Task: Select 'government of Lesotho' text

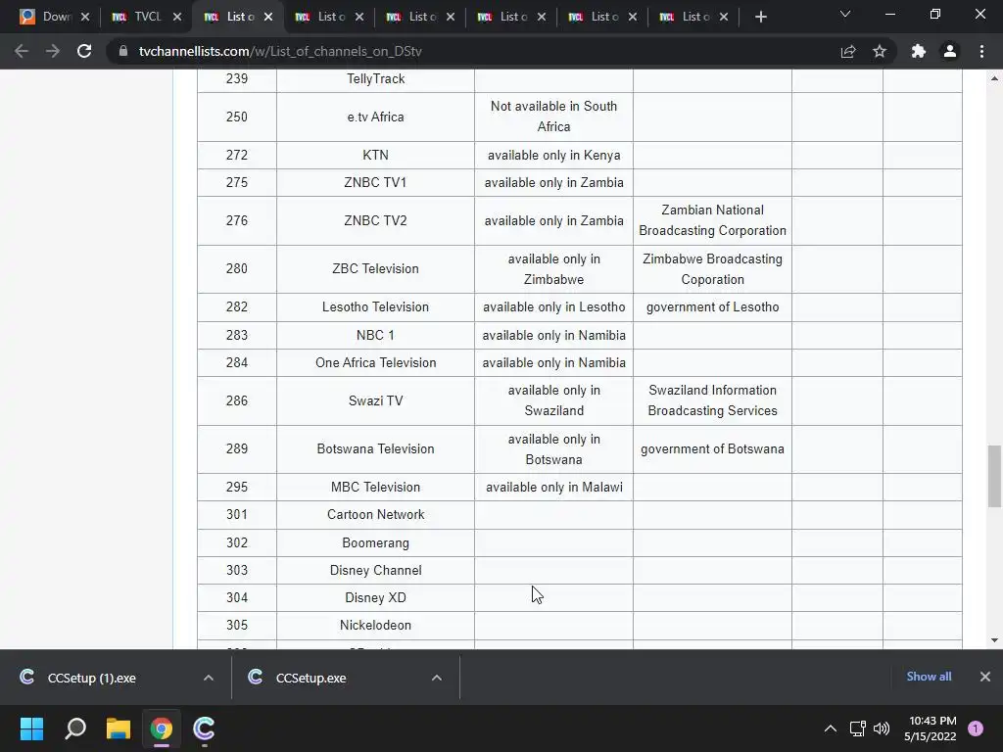Action: 713,306
